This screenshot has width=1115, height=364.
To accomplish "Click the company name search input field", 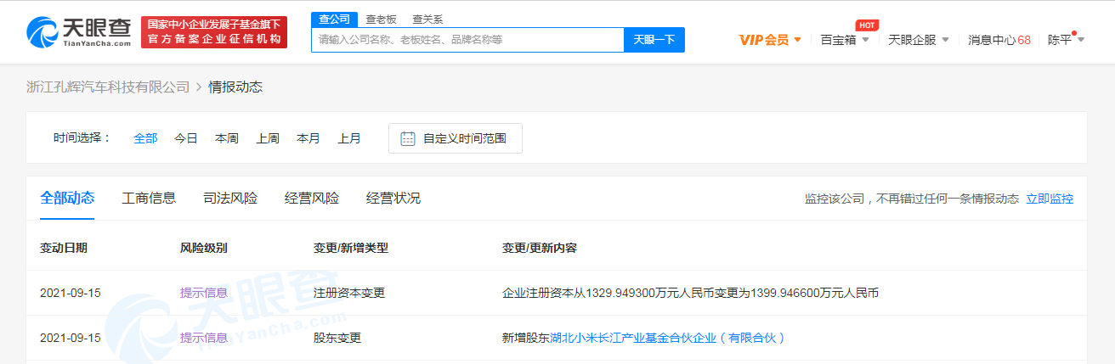I will [x=467, y=40].
